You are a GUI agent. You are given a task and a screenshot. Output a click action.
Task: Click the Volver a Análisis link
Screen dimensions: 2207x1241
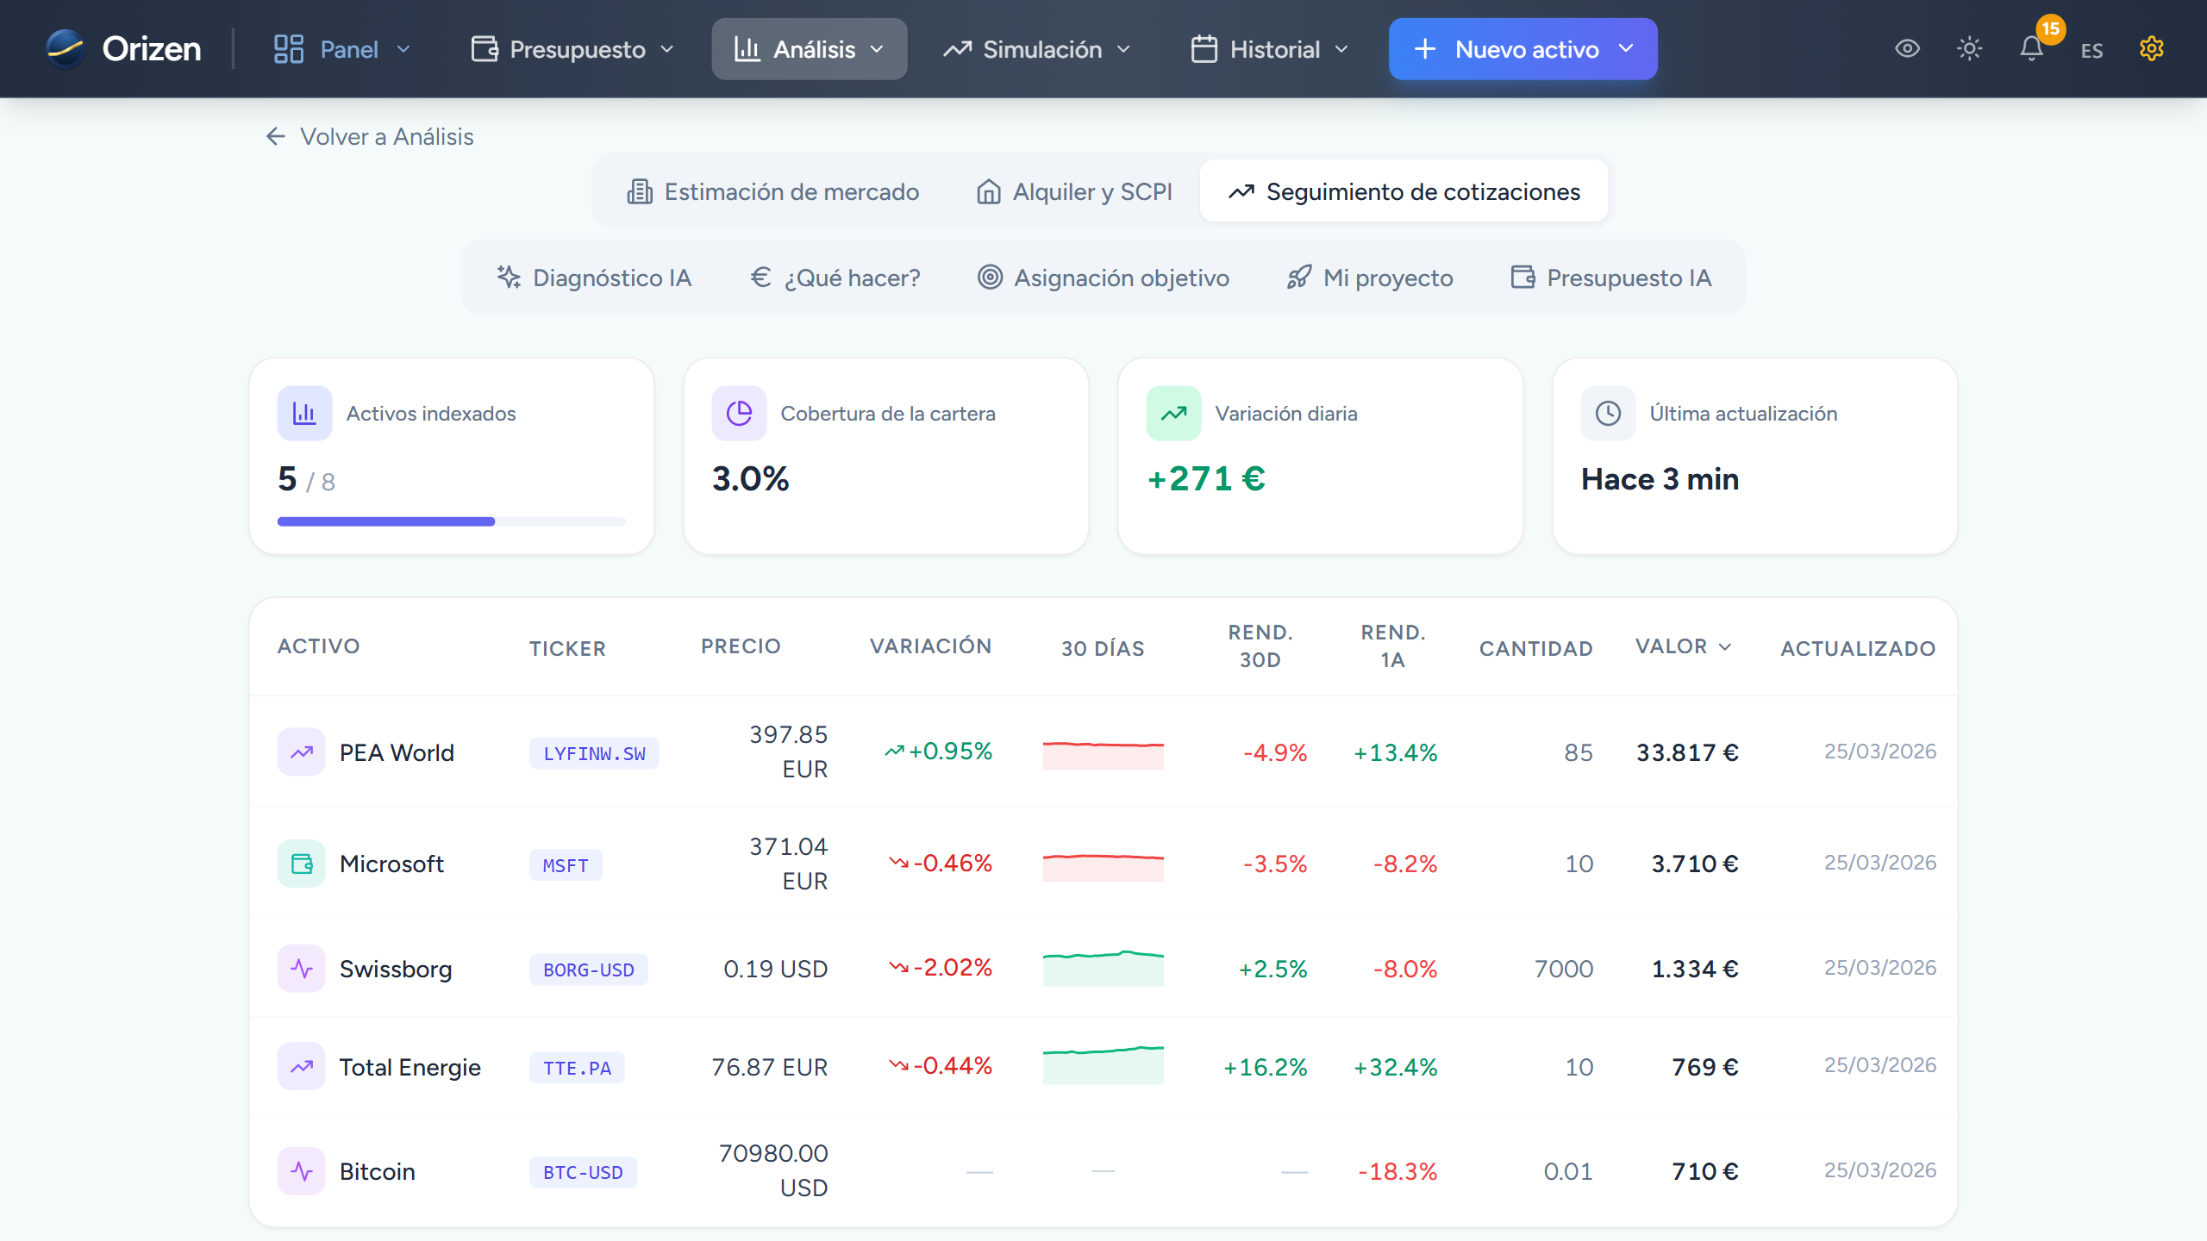tap(368, 136)
